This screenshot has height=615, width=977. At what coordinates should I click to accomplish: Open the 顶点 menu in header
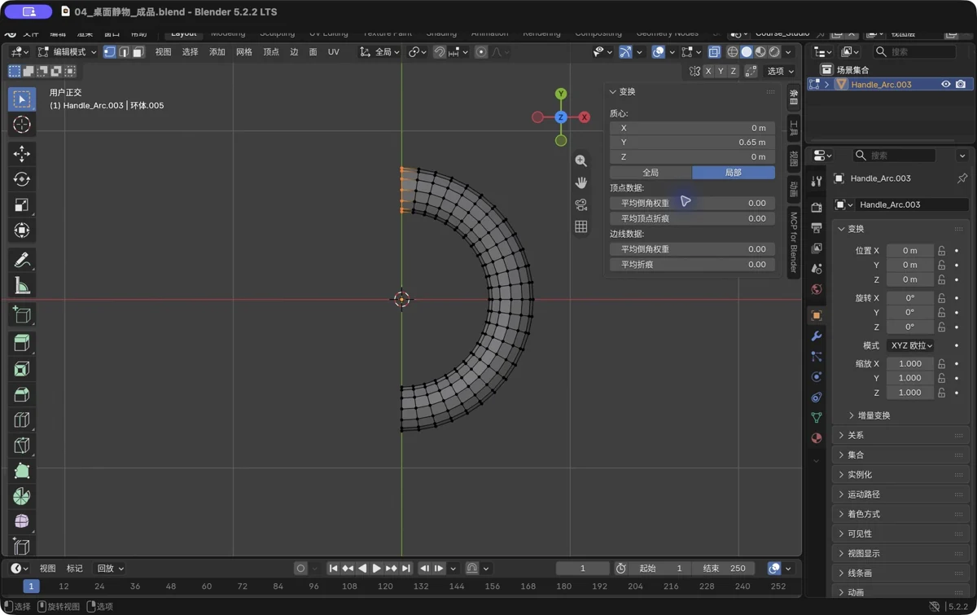(x=271, y=52)
